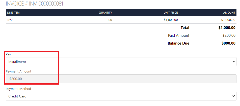Click the Payment Amount field label
This screenshot has width=240, height=106.
[x=18, y=72]
